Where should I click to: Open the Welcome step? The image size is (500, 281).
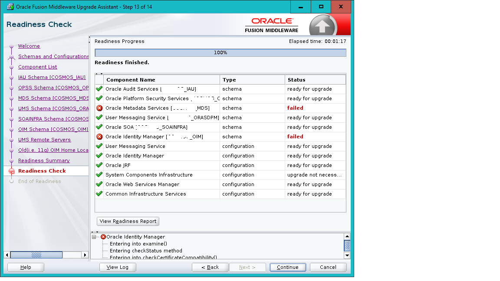click(29, 46)
